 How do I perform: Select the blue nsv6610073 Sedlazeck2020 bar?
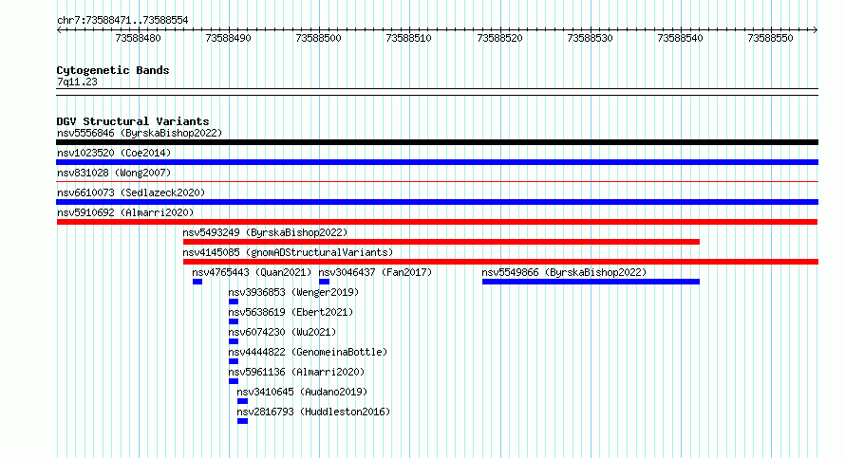[437, 202]
